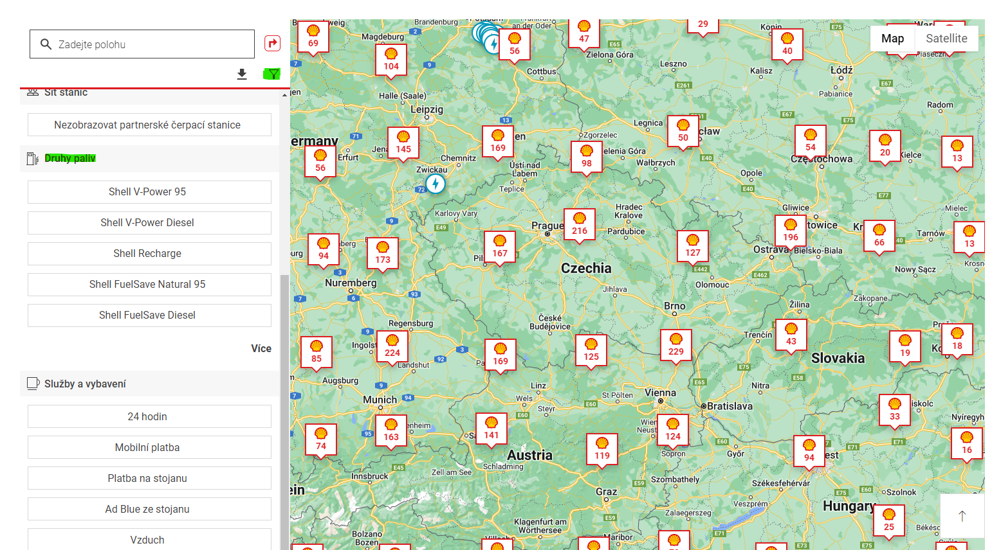1001x550 pixels.
Task: Open Shell cluster marker 43 near Trenčín
Action: tap(791, 335)
